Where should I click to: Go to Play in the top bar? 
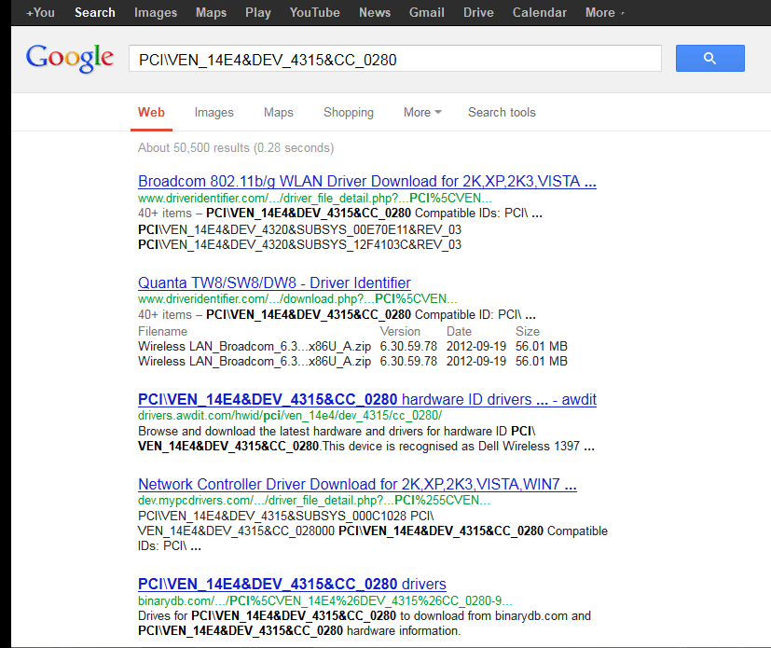click(258, 12)
